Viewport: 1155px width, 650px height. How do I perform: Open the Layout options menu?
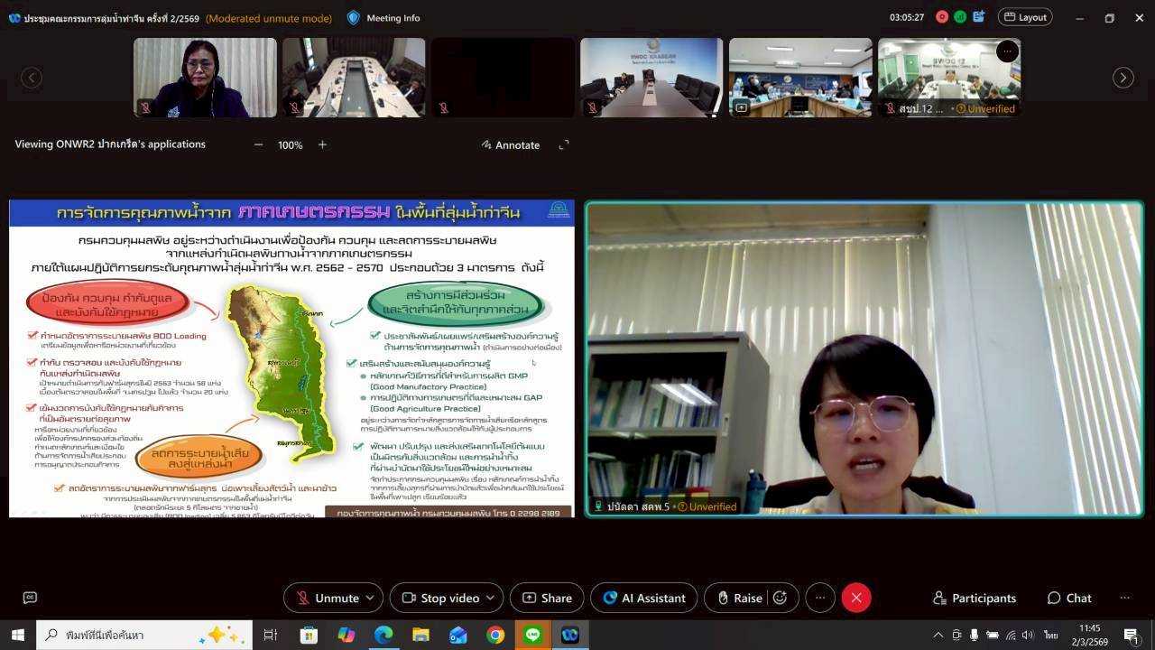(x=1025, y=17)
